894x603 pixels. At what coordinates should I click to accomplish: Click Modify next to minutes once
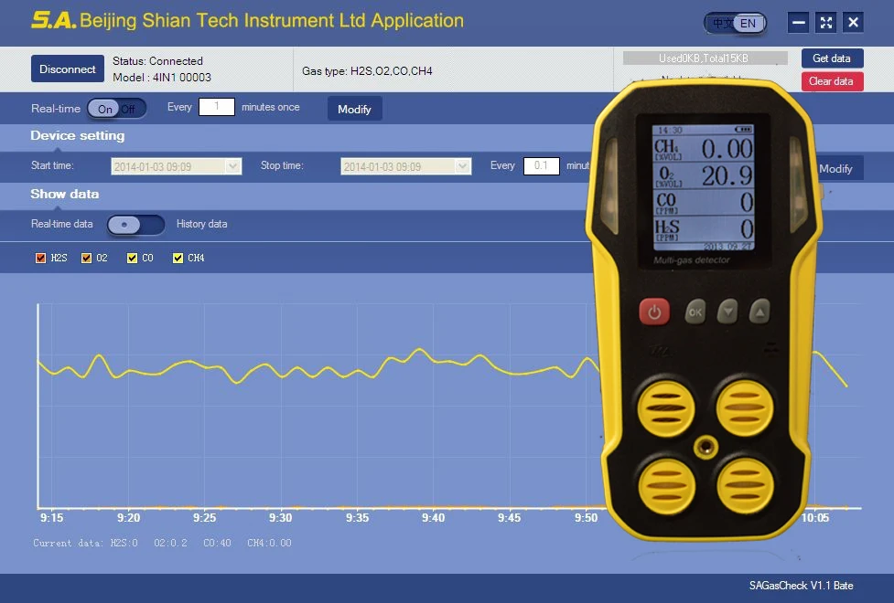point(355,109)
